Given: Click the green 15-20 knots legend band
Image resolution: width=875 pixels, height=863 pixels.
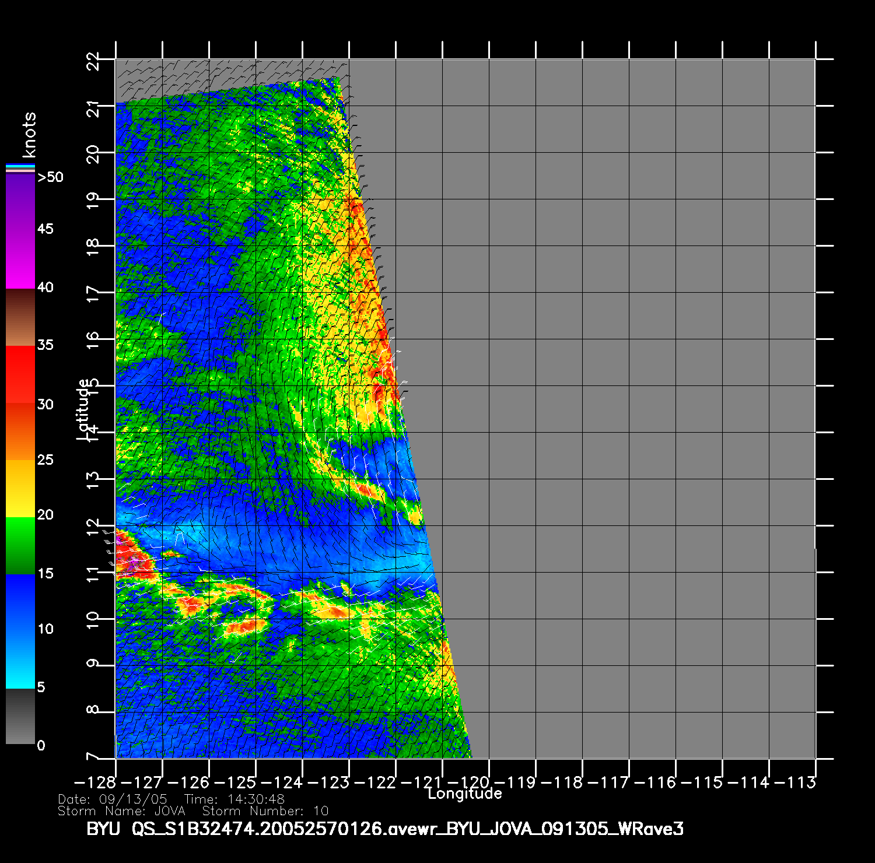Looking at the screenshot, I should [20, 545].
